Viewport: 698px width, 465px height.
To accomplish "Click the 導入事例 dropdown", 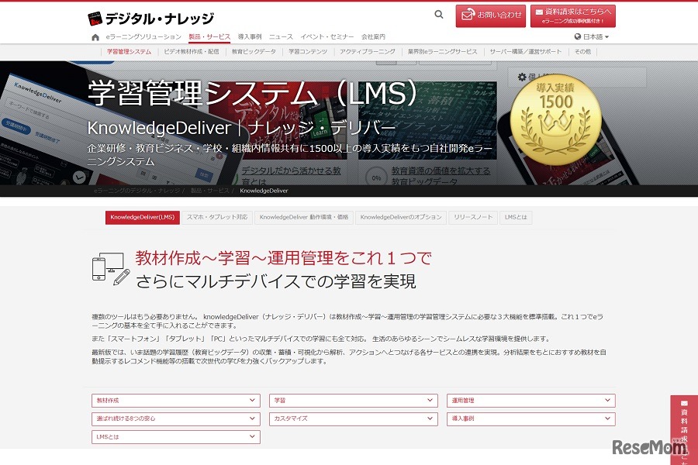I will [531, 418].
